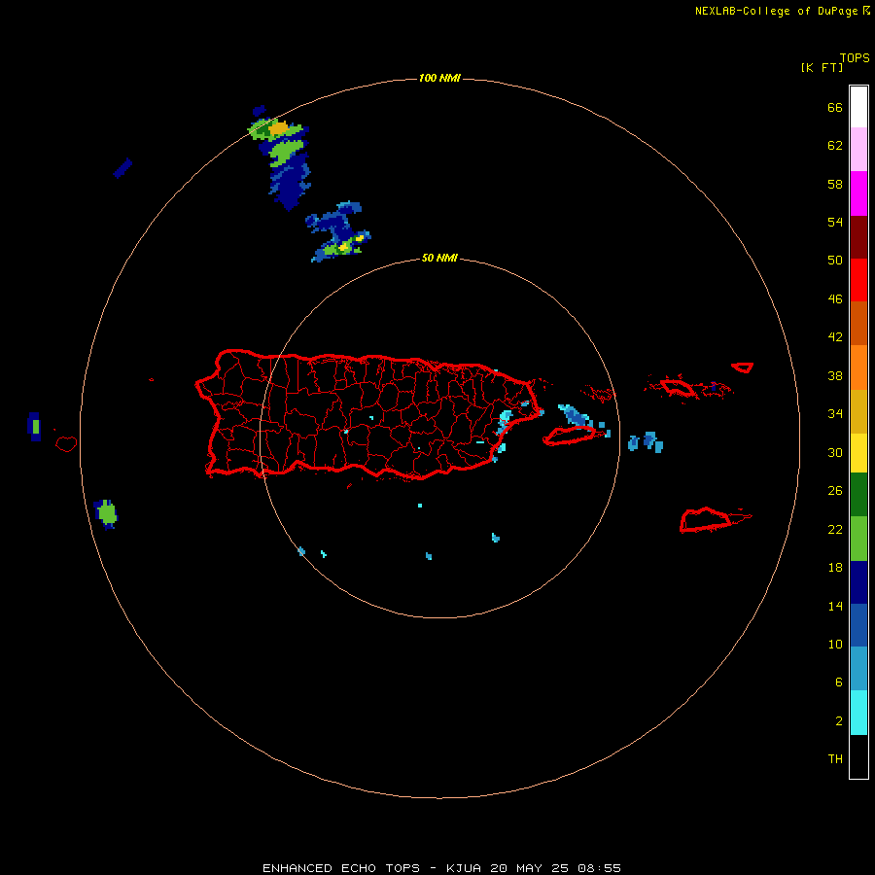Click the "2" scale value
This screenshot has height=875, width=875.
point(839,721)
